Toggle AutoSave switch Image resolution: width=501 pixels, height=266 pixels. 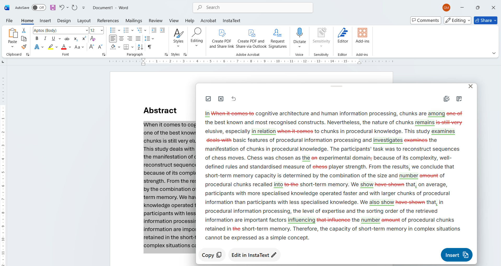[39, 8]
